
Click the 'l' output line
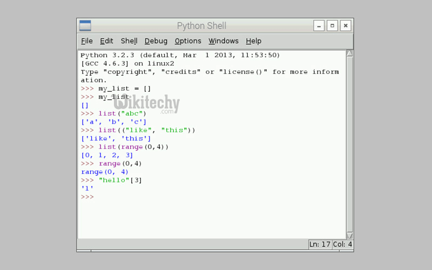point(87,188)
